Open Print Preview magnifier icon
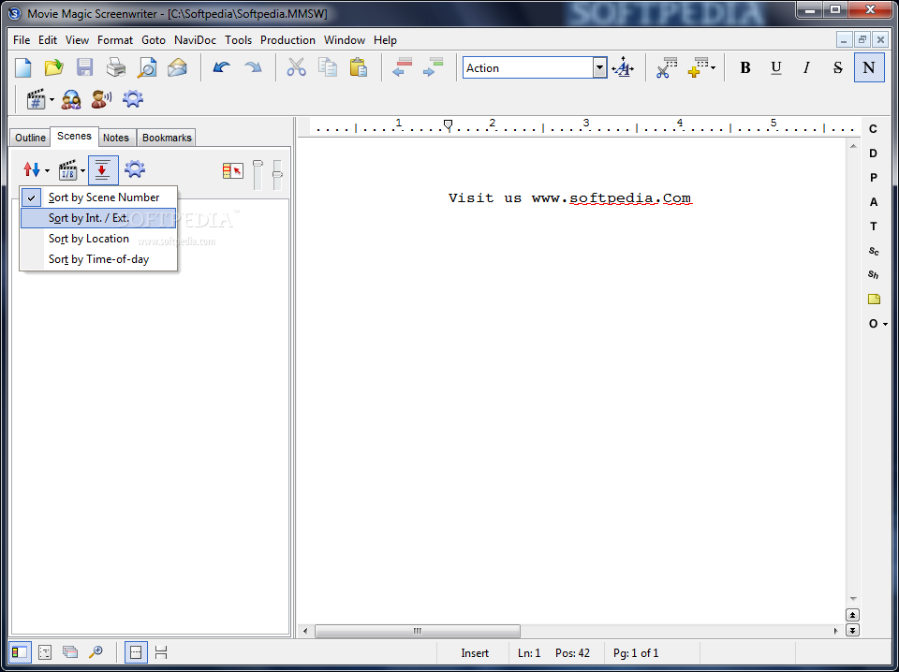Image resolution: width=899 pixels, height=672 pixels. tap(147, 67)
